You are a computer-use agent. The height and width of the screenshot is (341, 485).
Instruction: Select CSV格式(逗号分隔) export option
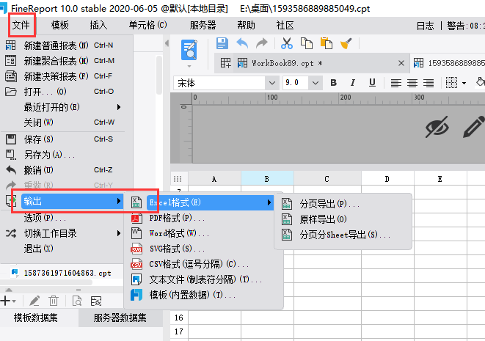point(204,264)
